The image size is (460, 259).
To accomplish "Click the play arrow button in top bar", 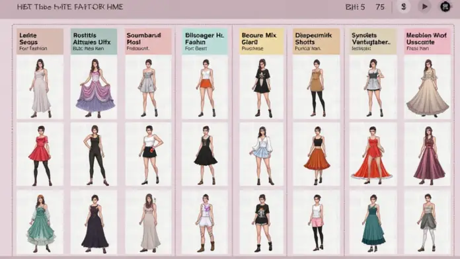I will point(424,7).
